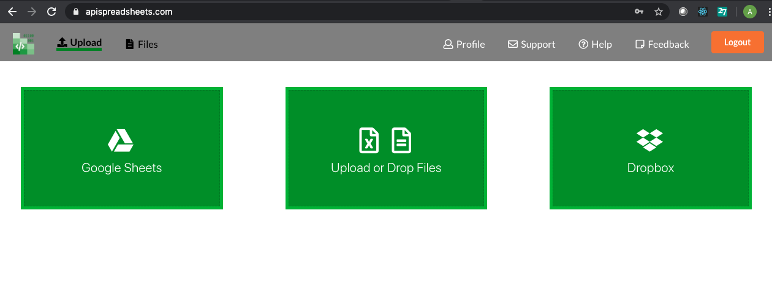Click the Excel file icon

[x=369, y=140]
